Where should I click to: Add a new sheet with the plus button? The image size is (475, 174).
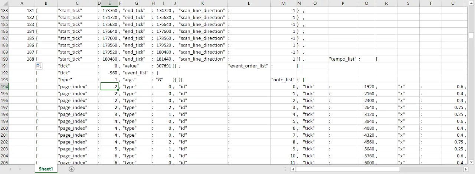72,169
